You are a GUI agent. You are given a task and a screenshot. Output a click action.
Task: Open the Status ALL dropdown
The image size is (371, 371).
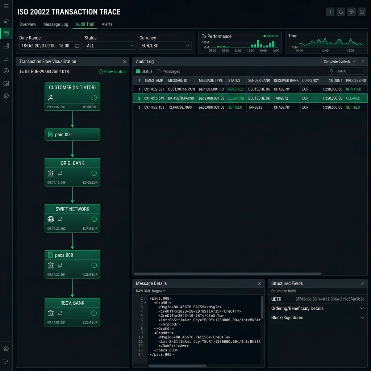click(110, 46)
